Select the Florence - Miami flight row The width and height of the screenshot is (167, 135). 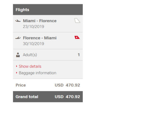(48, 41)
